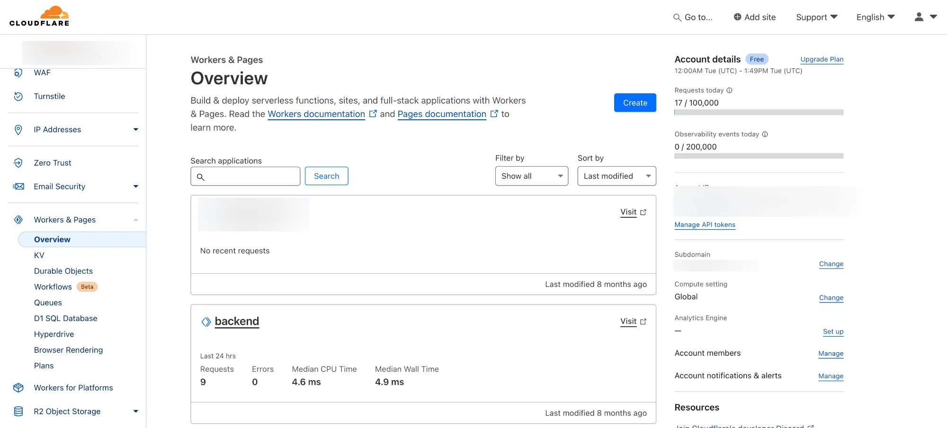Click the Go to... search text

point(698,18)
